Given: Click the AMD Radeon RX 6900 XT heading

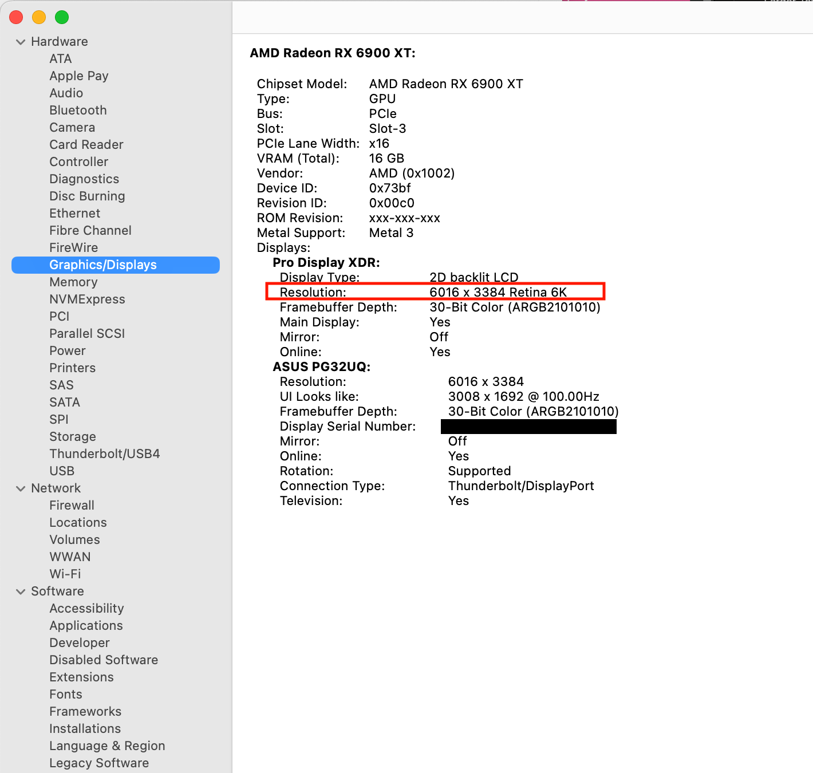Looking at the screenshot, I should [x=333, y=53].
